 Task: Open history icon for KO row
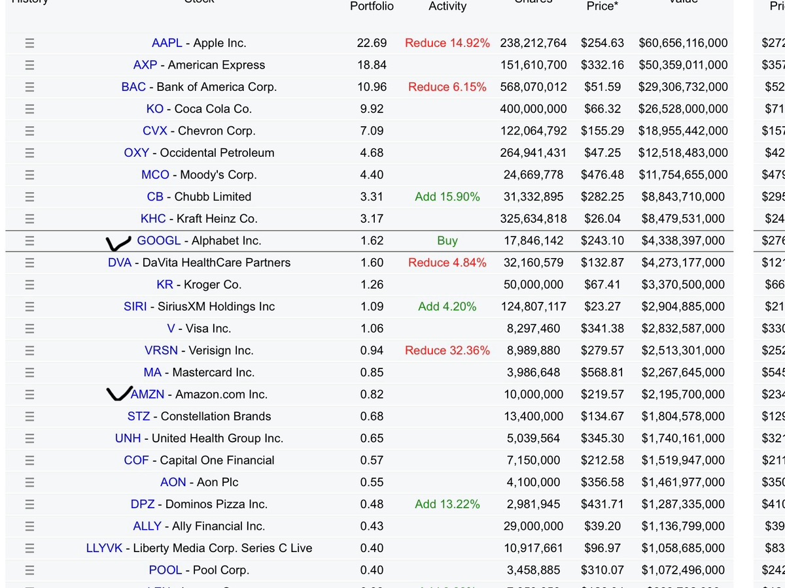point(29,109)
